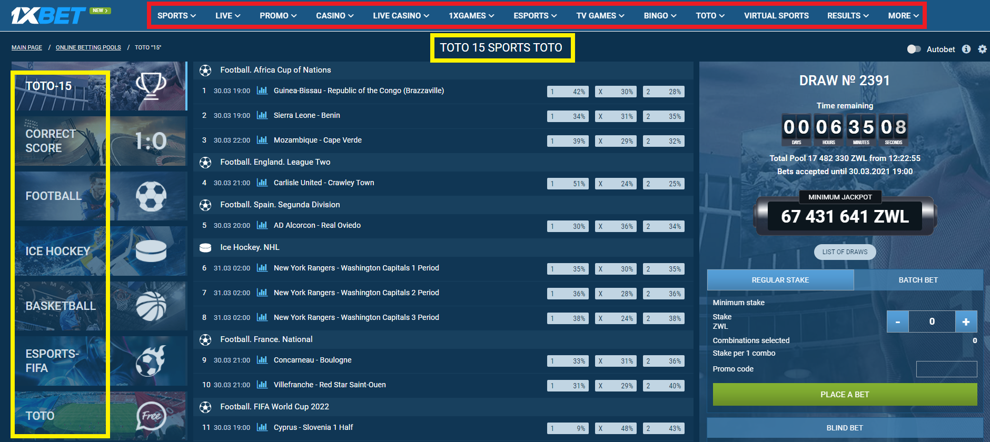
Task: Click the NHL ice hockey puck icon
Action: click(205, 247)
